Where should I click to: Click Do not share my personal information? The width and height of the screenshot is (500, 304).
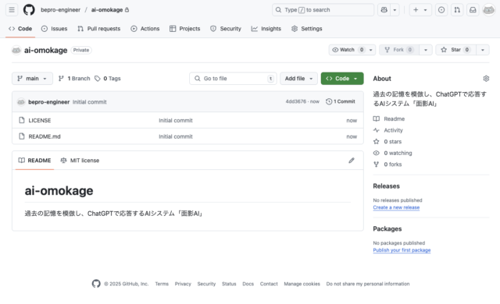point(368,284)
